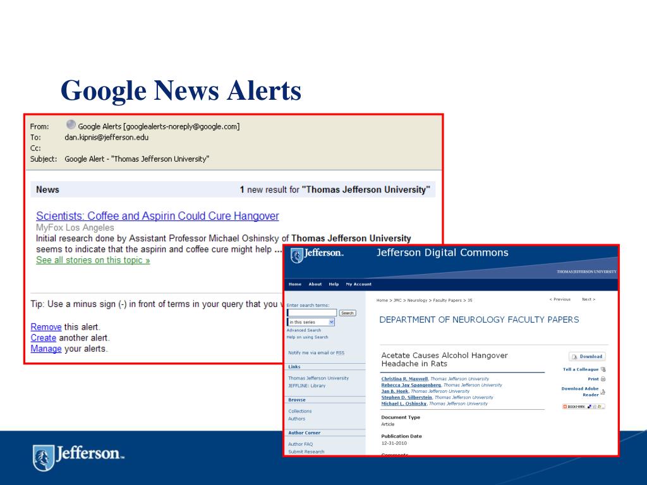
Task: Click the 'MyFox Los Angeles' source text
Action: (x=75, y=227)
